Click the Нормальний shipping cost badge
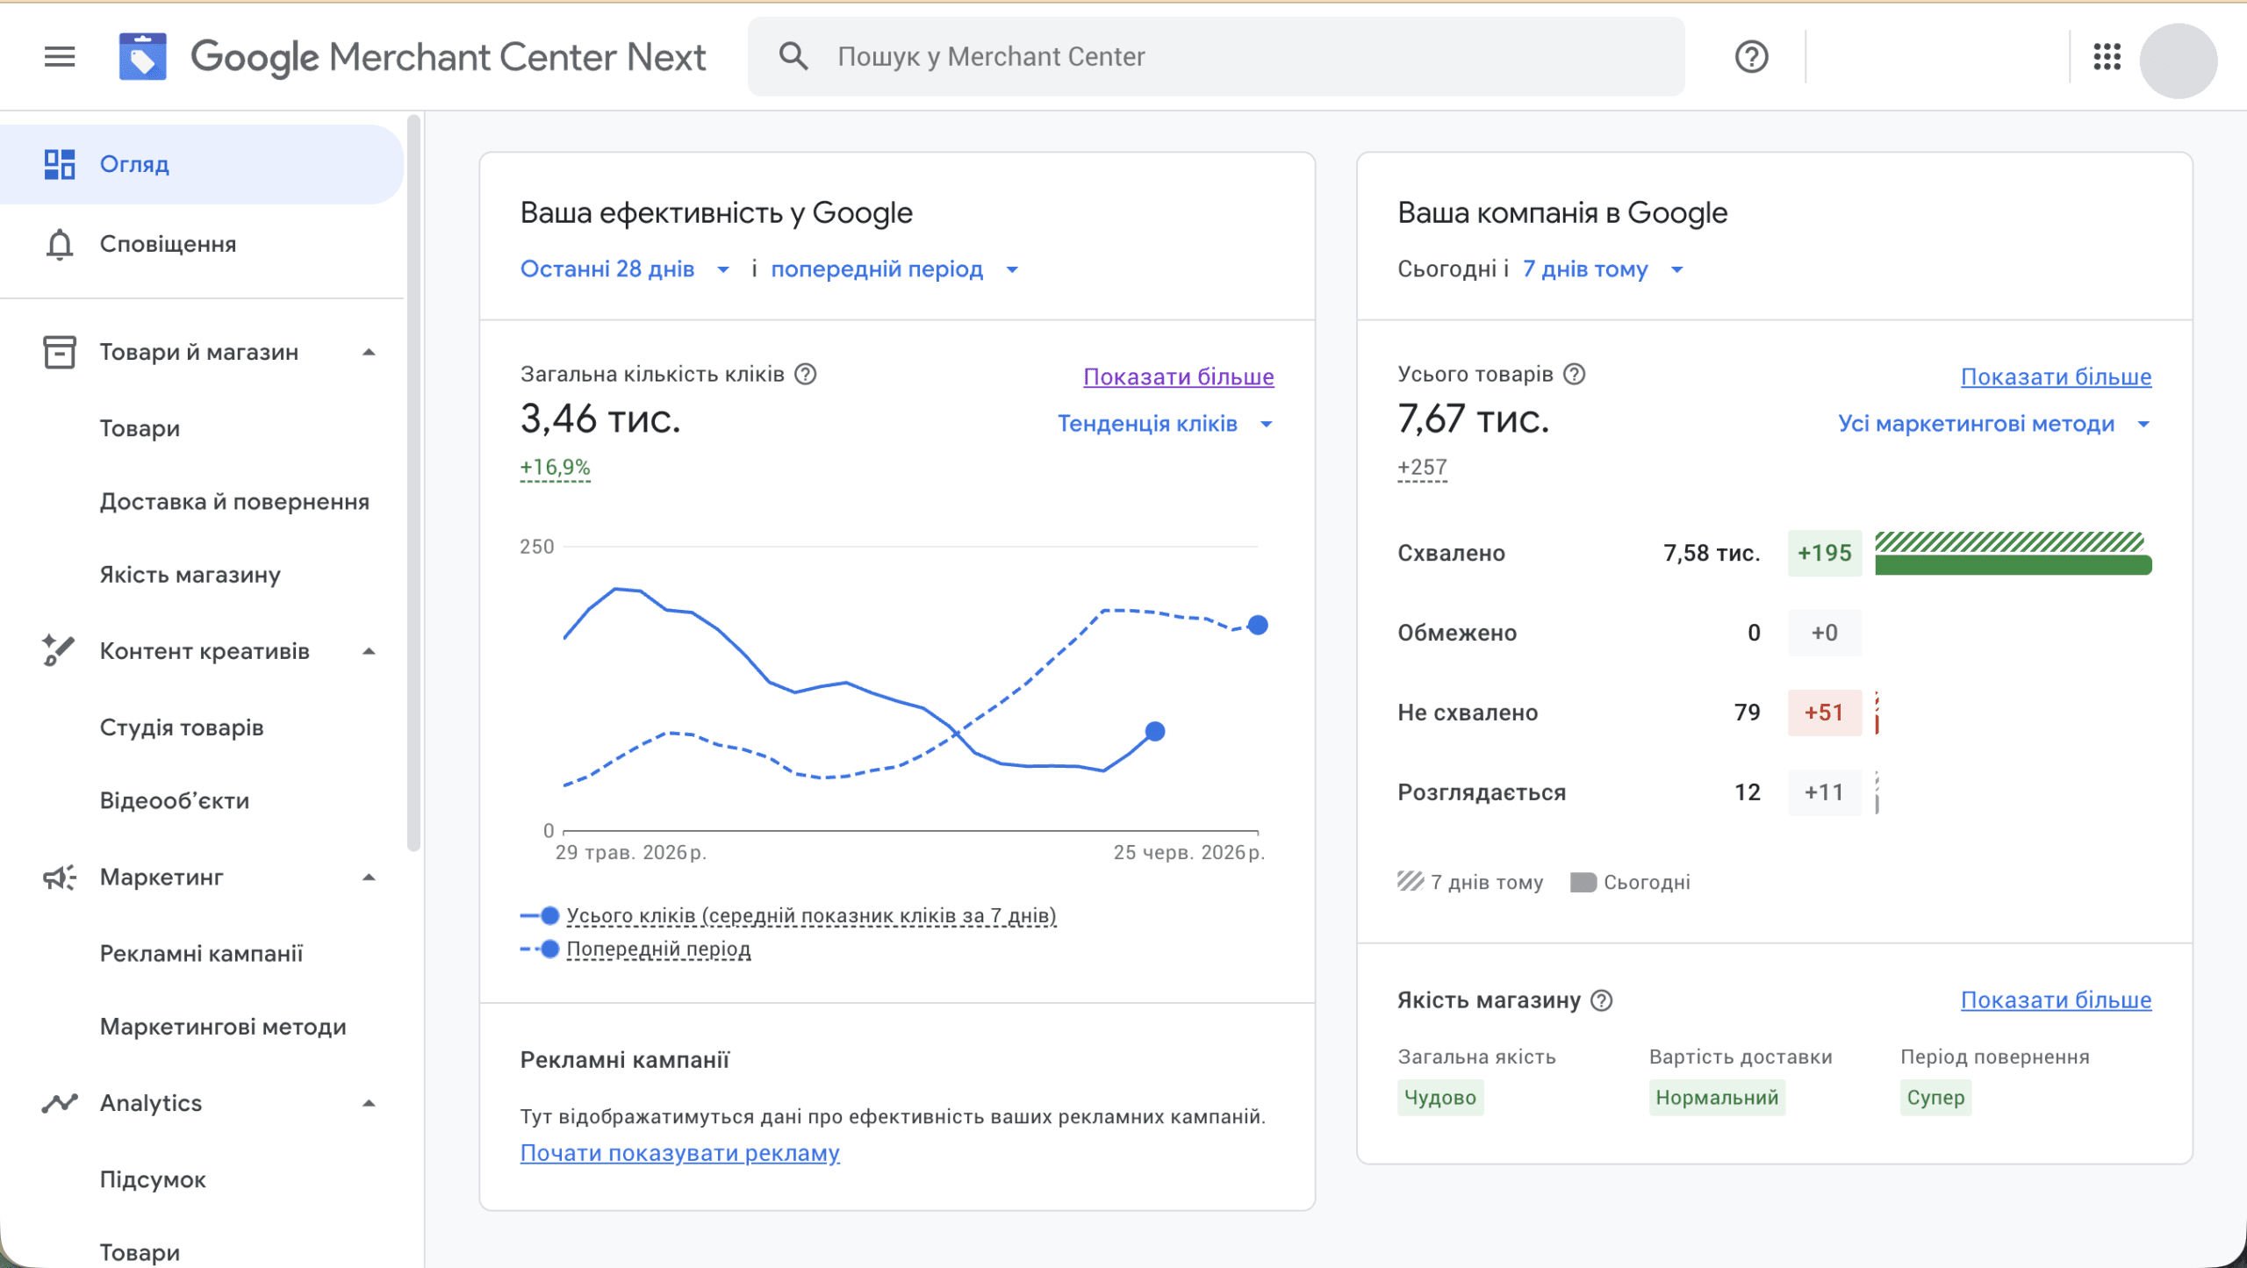 [1717, 1098]
